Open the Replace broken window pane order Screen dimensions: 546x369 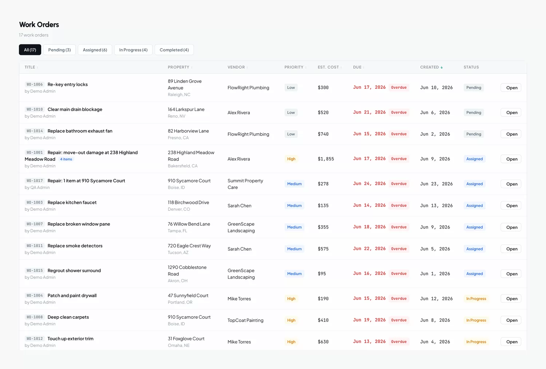(511, 227)
